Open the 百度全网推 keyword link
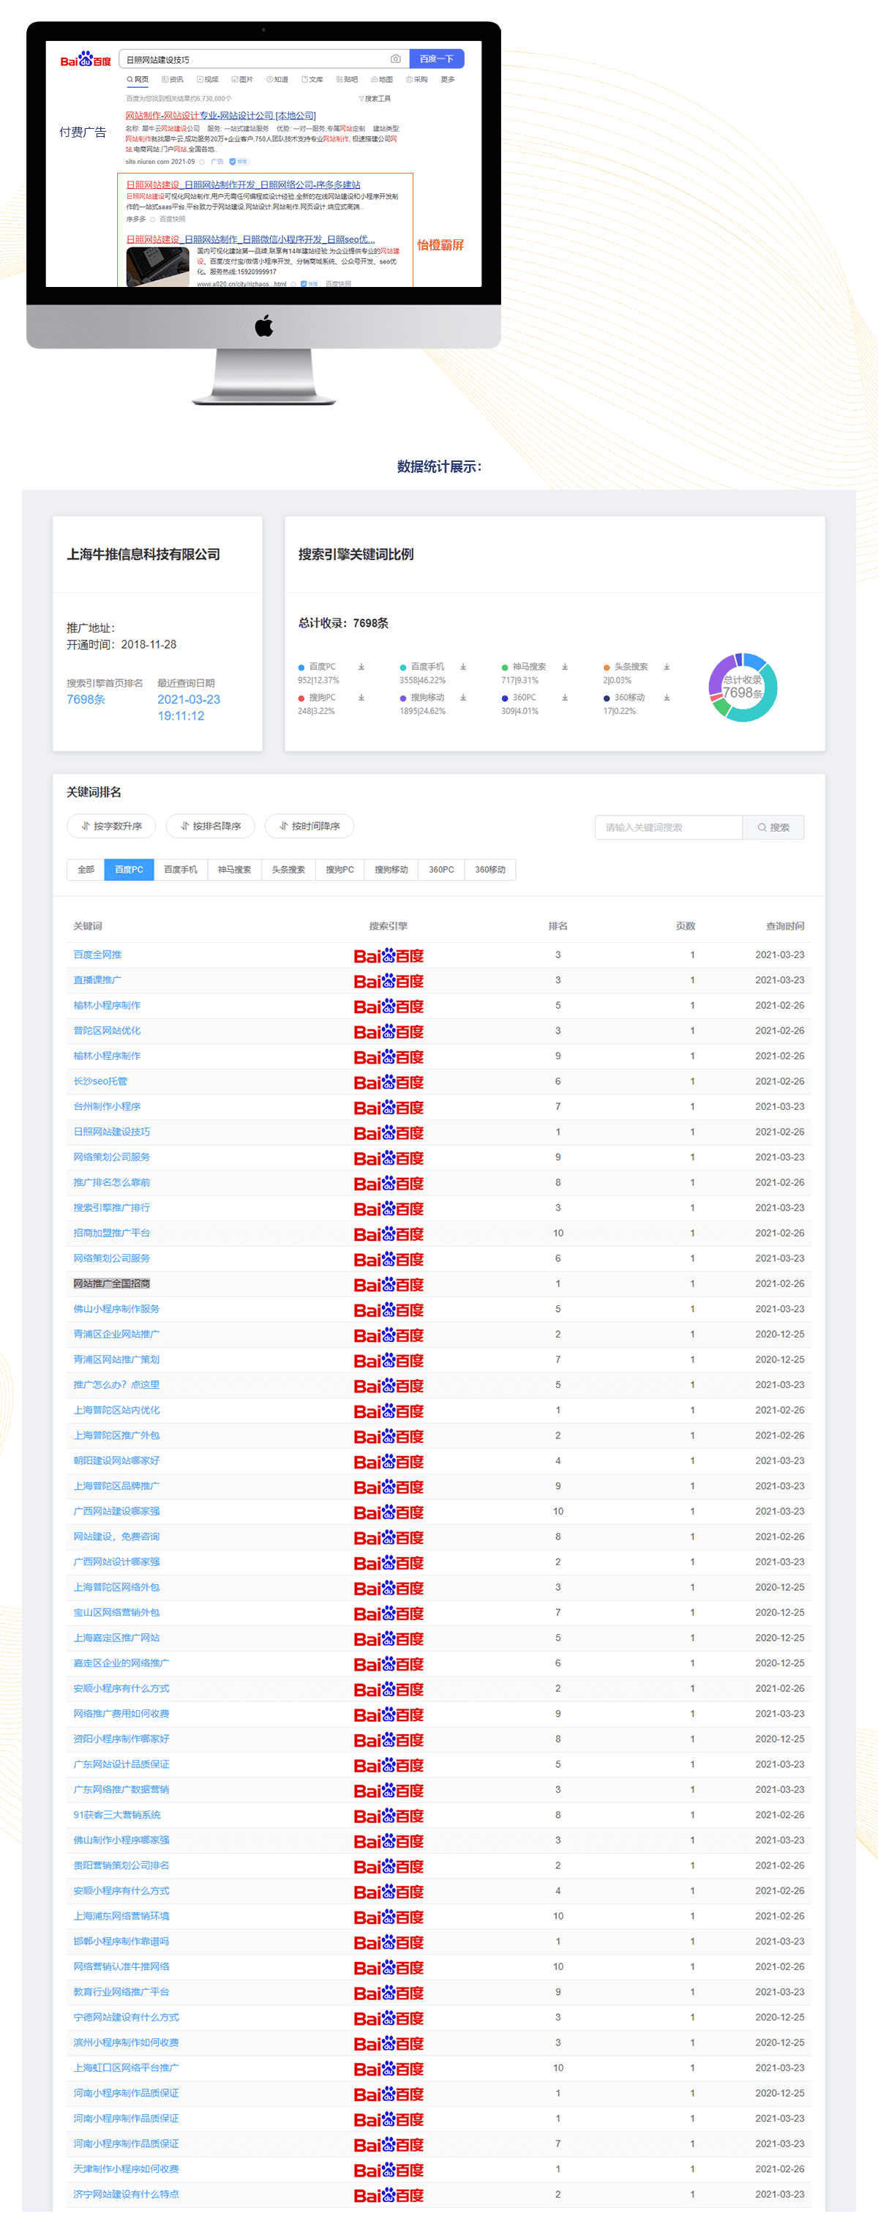The height and width of the screenshot is (2227, 878). pyautogui.click(x=97, y=955)
